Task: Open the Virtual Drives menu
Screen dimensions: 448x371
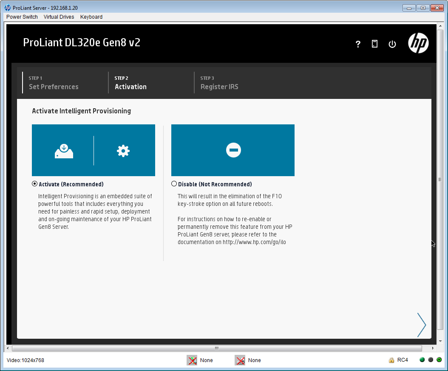Action: [59, 17]
